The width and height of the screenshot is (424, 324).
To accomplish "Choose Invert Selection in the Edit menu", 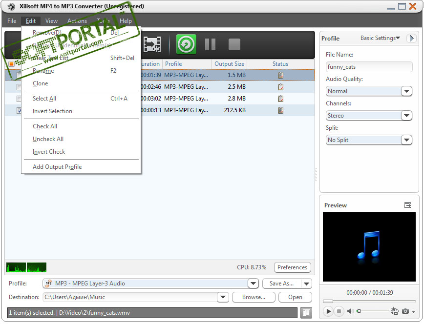I will (81, 111).
